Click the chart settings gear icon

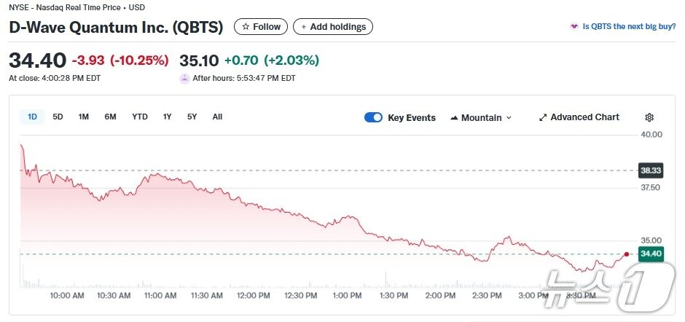[649, 117]
